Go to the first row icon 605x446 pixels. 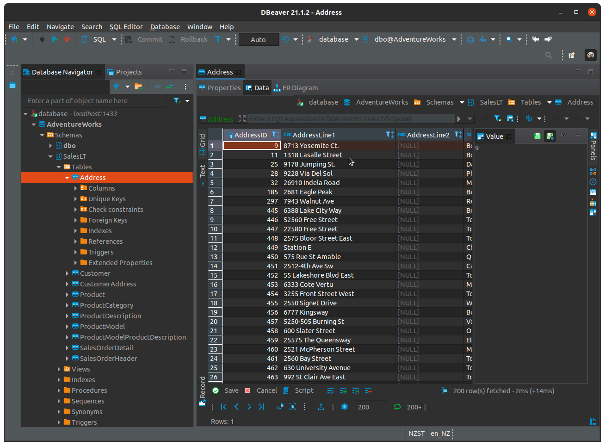coord(224,407)
